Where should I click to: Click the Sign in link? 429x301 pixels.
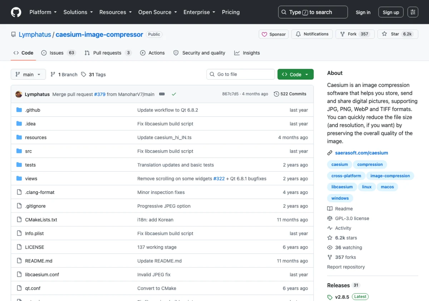click(363, 12)
